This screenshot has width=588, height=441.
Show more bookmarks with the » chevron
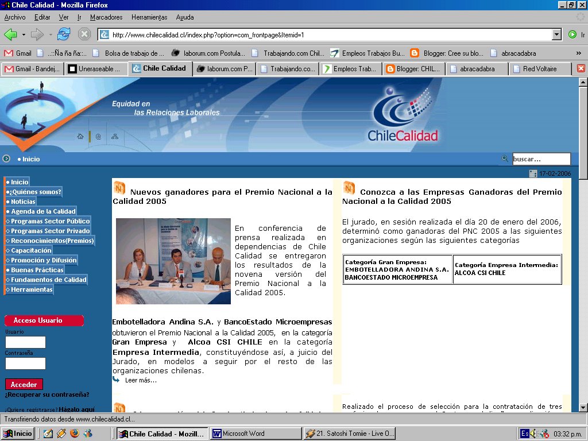tap(579, 53)
